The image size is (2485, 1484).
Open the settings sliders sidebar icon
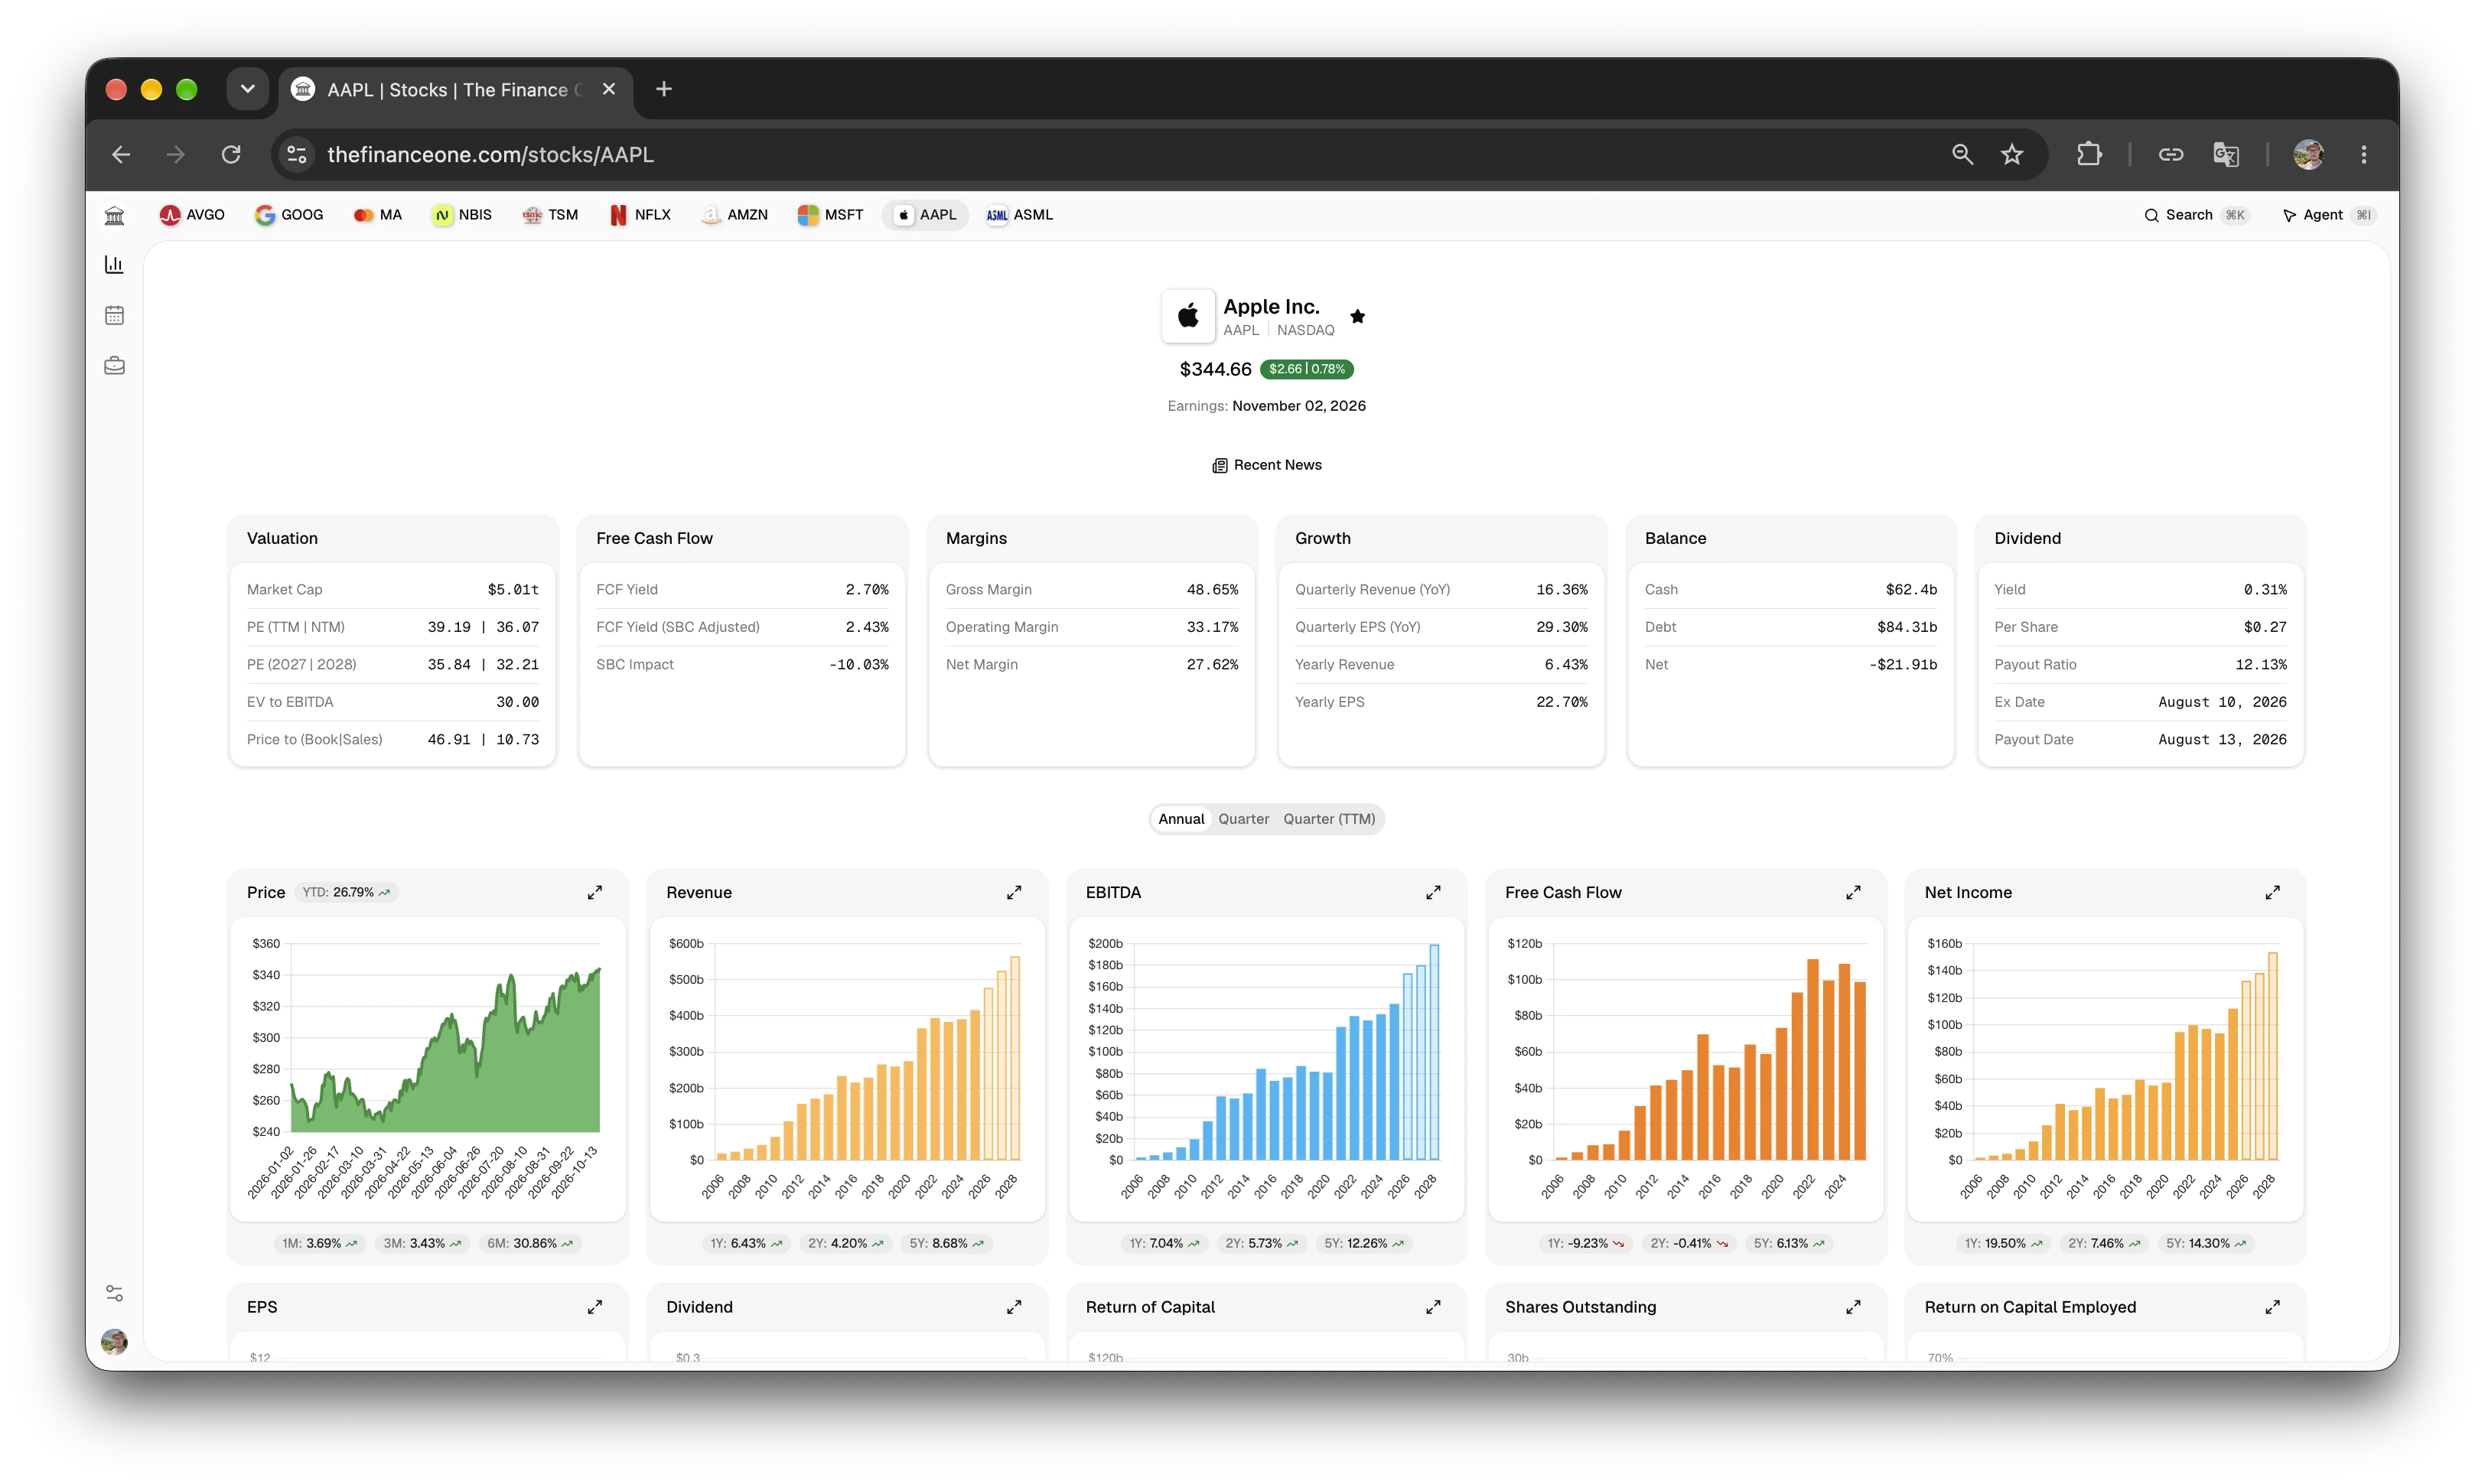[114, 1294]
